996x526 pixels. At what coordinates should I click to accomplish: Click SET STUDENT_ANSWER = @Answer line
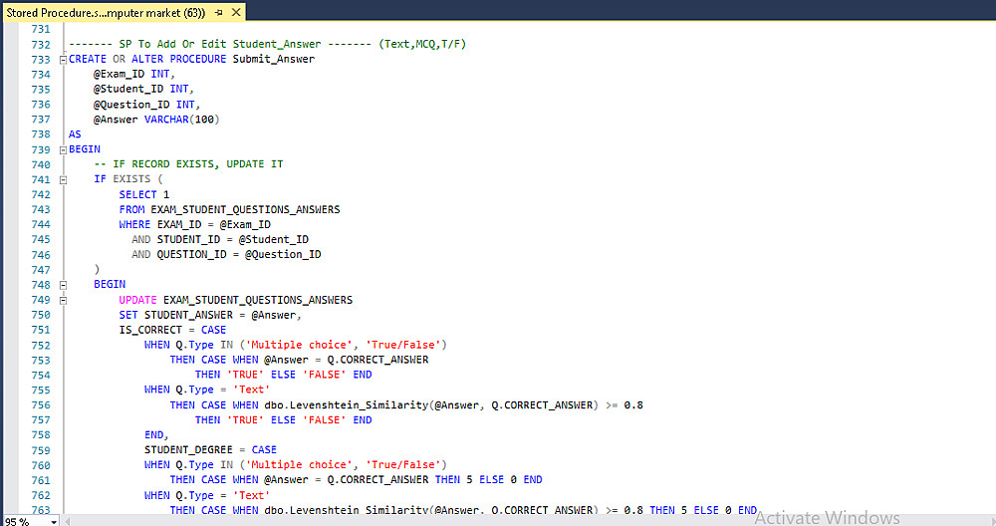210,315
